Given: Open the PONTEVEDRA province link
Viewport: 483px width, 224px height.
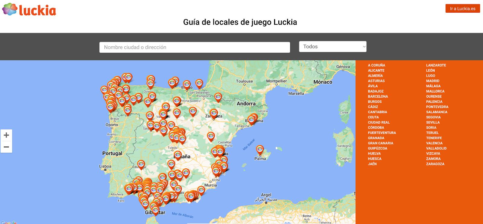Looking at the screenshot, I should pyautogui.click(x=437, y=107).
